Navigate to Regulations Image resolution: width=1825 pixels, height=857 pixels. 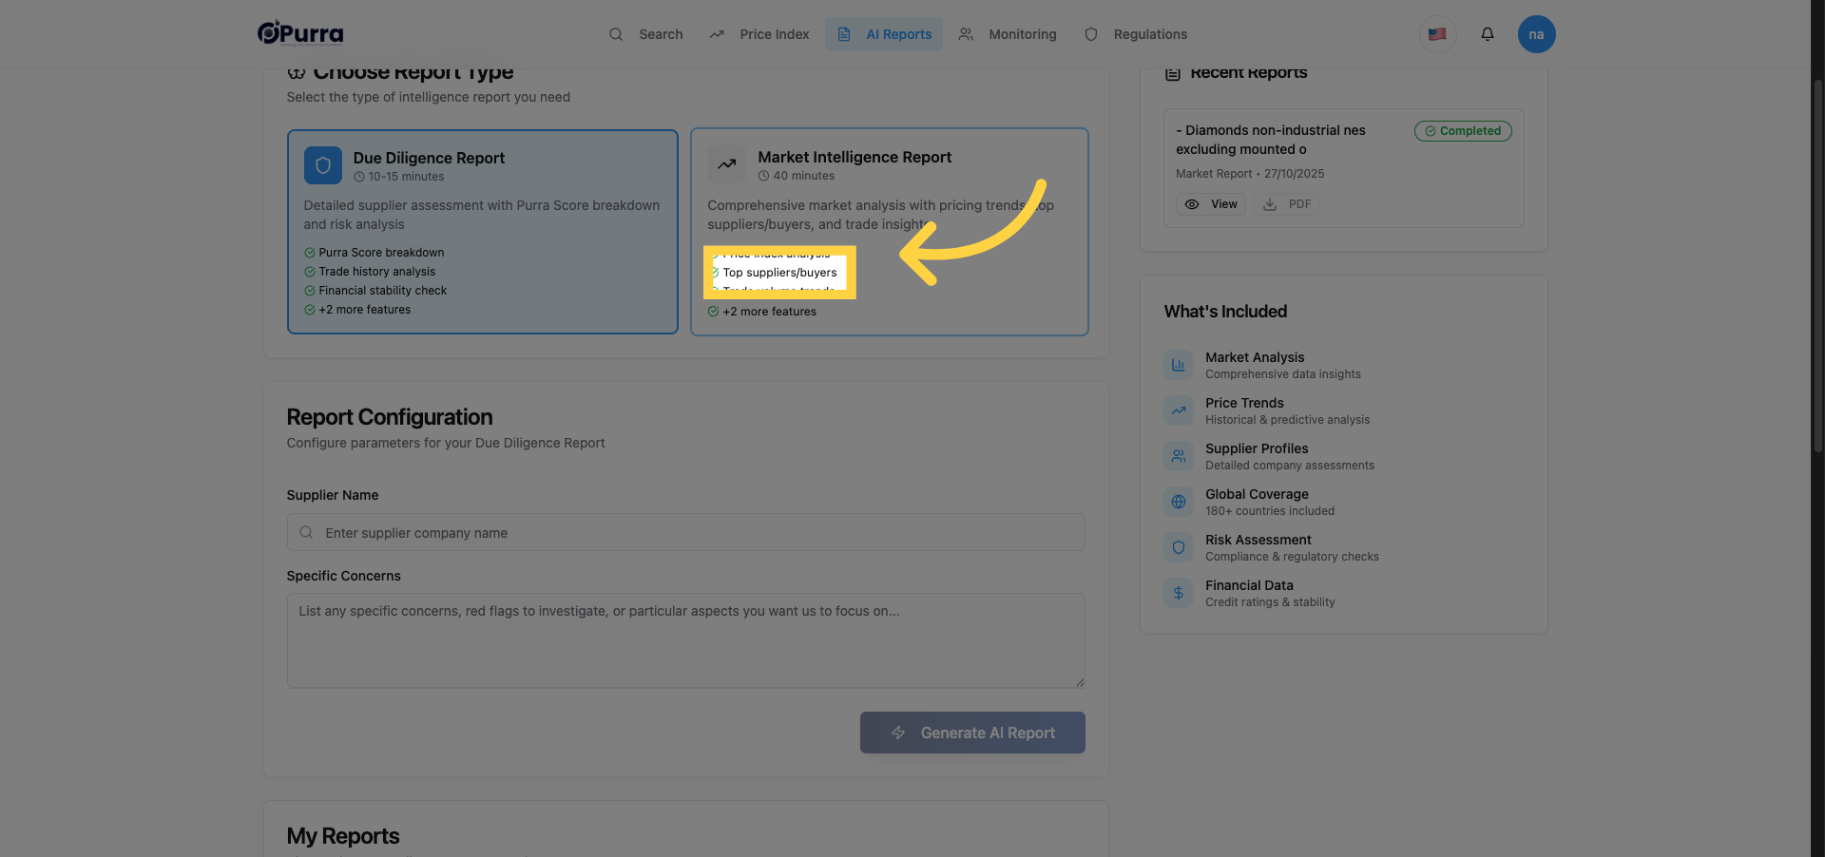[x=1136, y=34]
